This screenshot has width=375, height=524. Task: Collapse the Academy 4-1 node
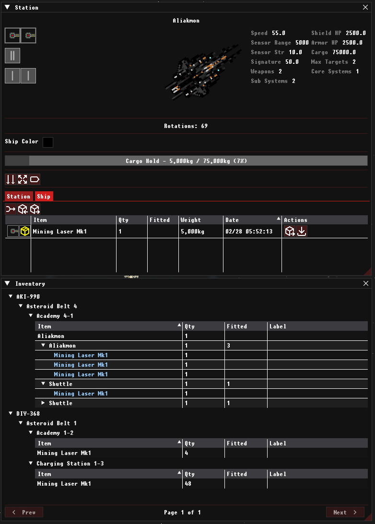[31, 316]
